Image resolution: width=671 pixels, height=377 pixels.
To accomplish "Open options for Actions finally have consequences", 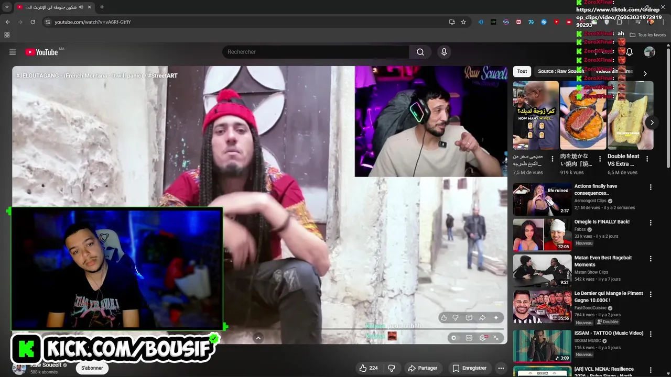I will [651, 187].
